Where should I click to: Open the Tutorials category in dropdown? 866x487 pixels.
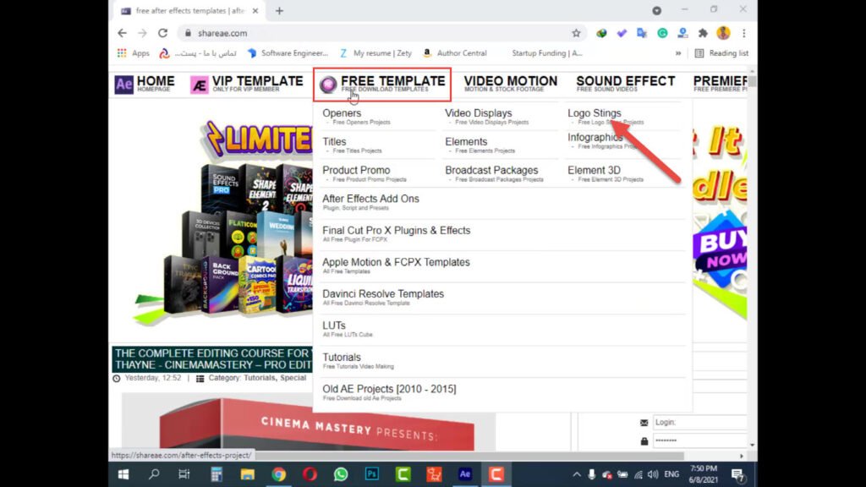[x=342, y=358]
